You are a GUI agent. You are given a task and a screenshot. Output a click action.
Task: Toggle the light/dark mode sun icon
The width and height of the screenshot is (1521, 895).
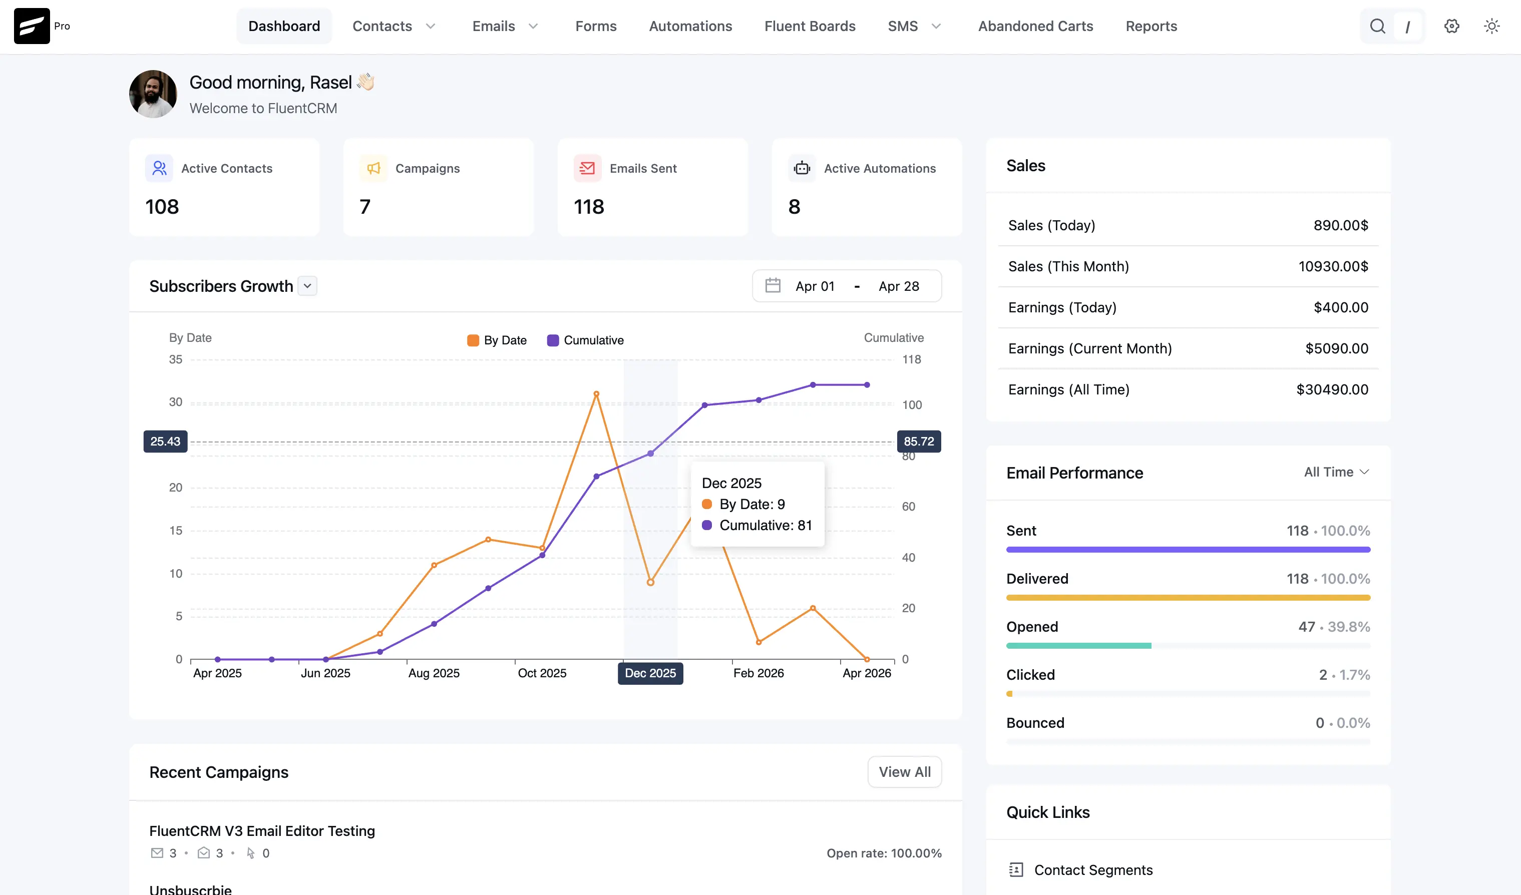(1491, 26)
